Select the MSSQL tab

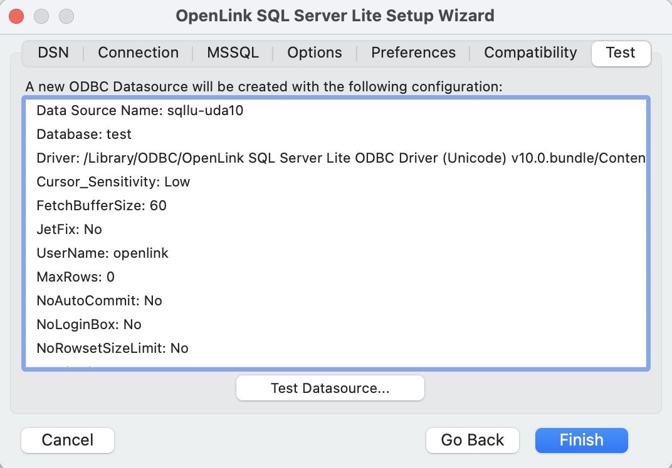click(x=233, y=53)
